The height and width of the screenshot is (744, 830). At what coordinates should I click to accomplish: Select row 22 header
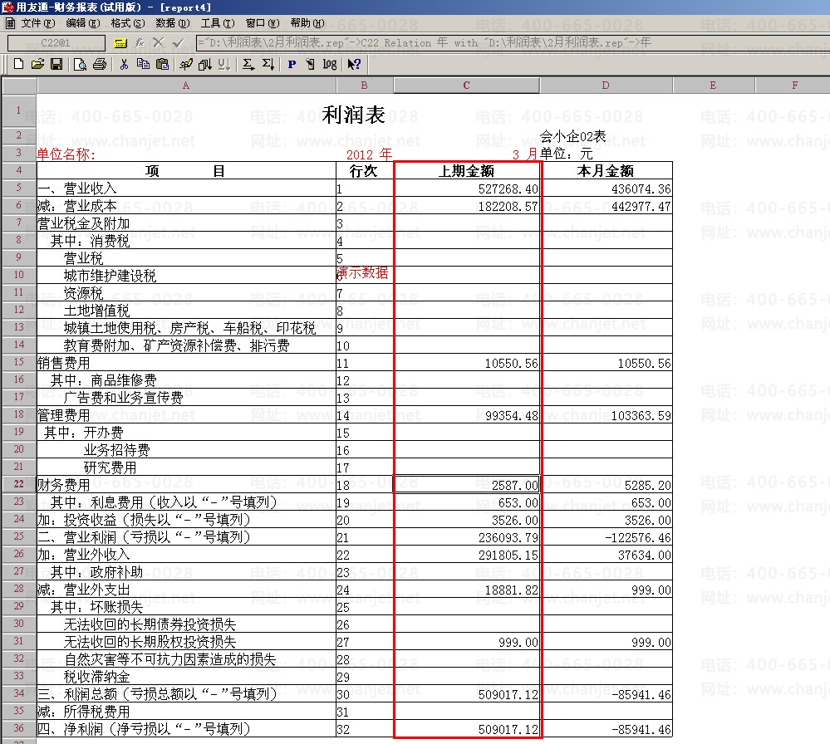(18, 484)
